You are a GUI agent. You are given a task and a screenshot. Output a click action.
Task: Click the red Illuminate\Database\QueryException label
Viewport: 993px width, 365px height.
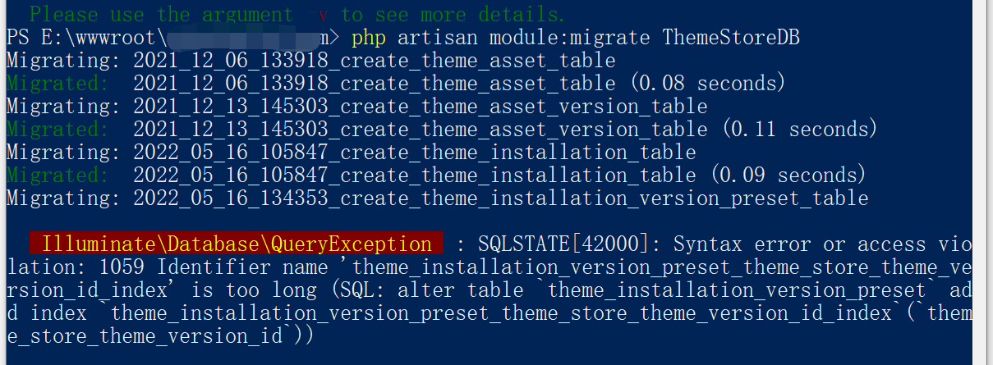(237, 244)
